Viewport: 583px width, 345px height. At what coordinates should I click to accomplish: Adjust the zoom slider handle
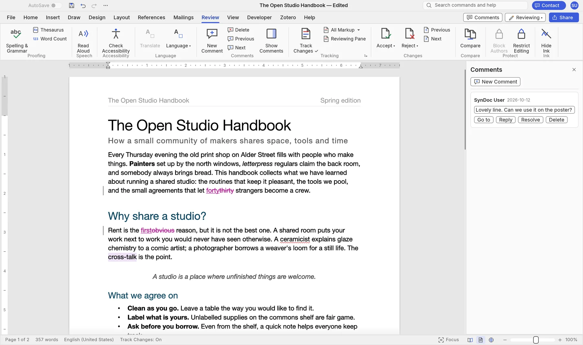(536, 340)
